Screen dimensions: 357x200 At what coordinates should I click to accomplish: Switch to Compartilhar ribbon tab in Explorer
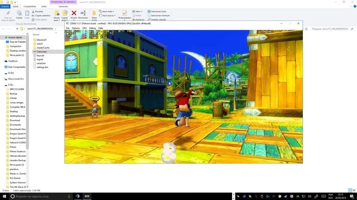[x=30, y=7]
